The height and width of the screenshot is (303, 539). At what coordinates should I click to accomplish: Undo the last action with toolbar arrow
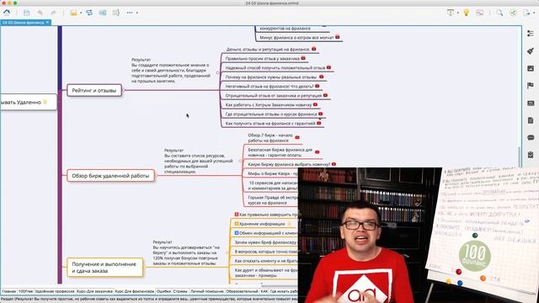[40, 13]
